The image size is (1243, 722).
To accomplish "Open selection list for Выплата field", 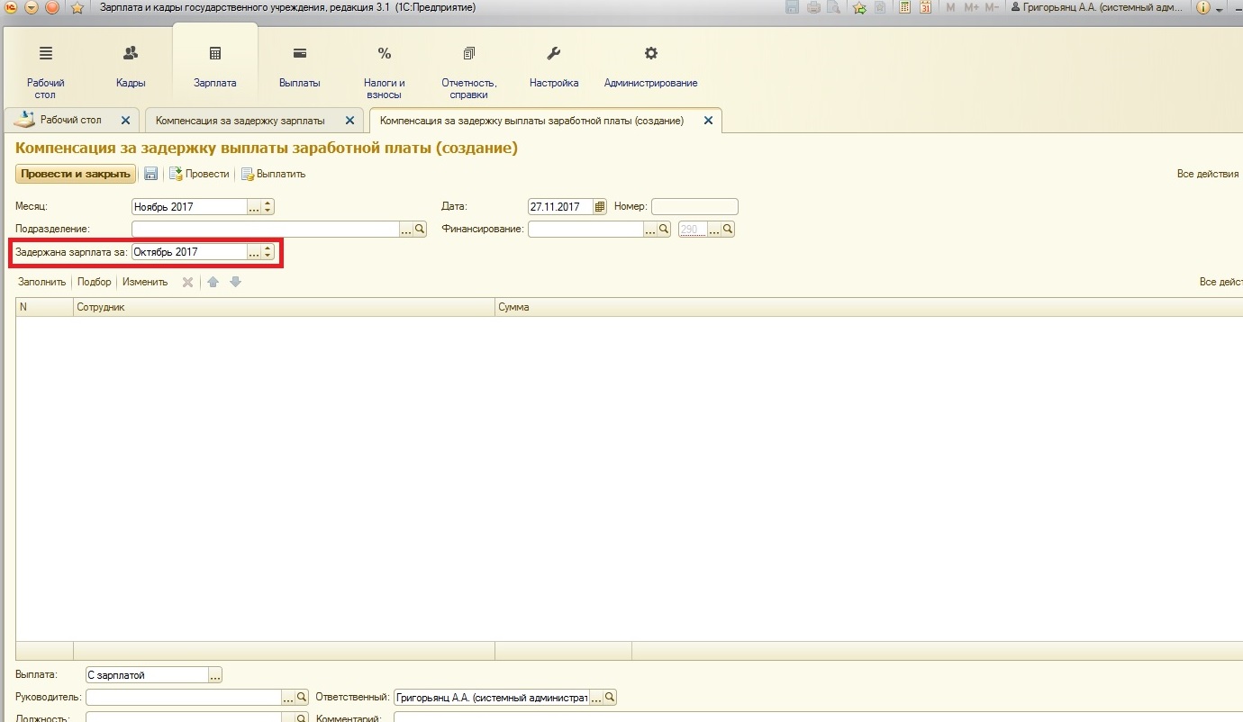I will (x=215, y=675).
